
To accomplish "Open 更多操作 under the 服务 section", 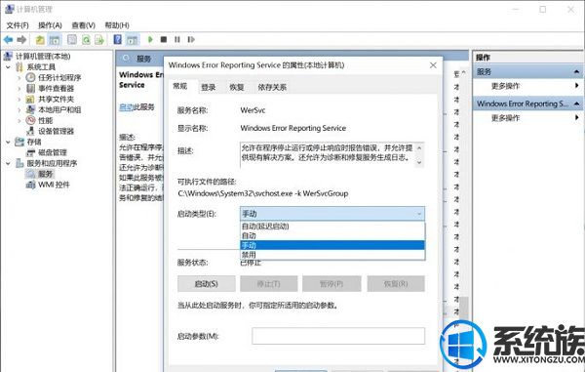I will coord(505,86).
